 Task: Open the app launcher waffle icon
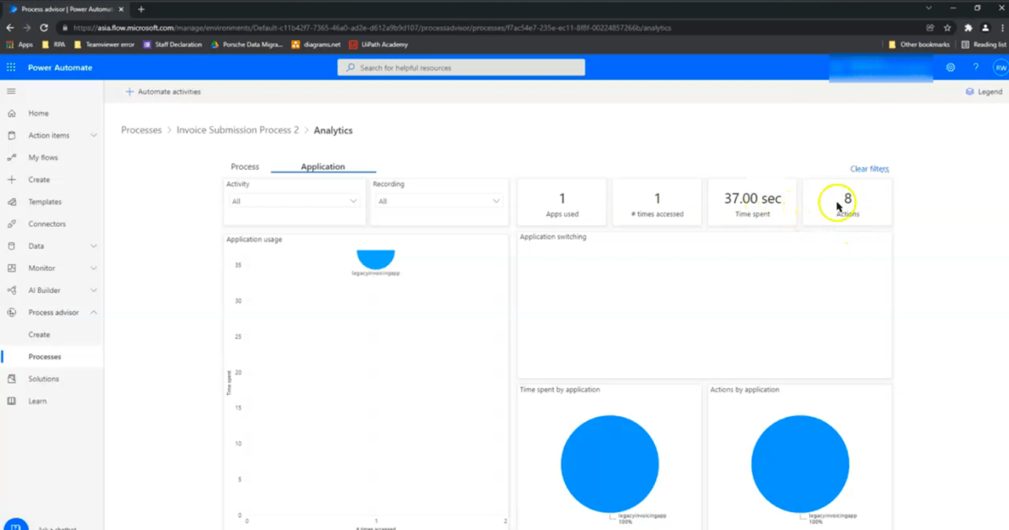(x=12, y=67)
